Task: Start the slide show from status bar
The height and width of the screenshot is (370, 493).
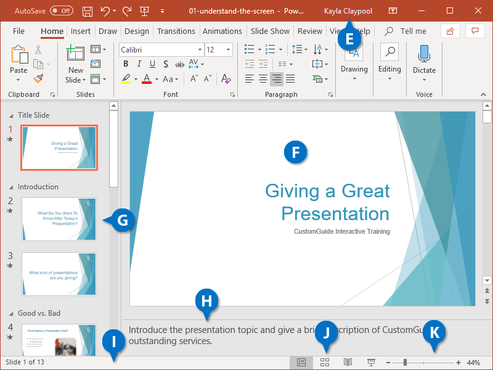Action: pyautogui.click(x=372, y=362)
